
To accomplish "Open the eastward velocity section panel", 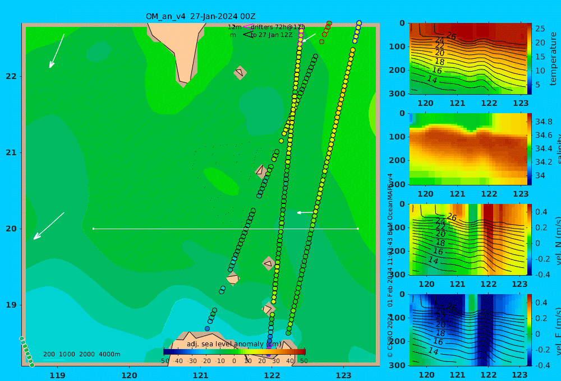I will click(x=468, y=330).
